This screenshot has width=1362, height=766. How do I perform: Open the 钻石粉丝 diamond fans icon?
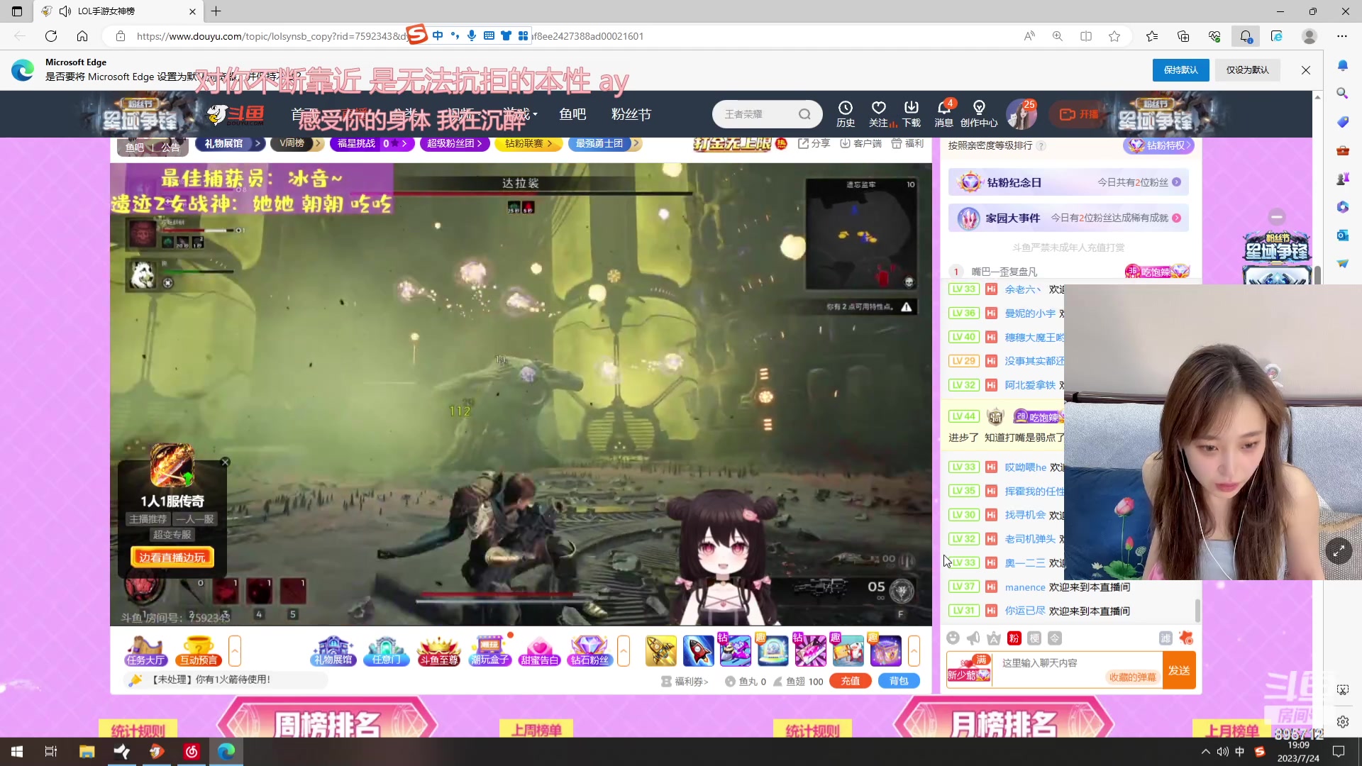(589, 650)
